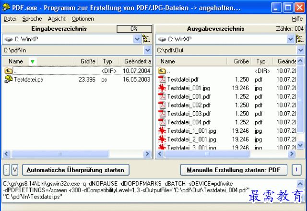The width and height of the screenshot is (307, 211).
Task: Expand the C:\pdf\Out path dropdown
Action: click(301, 50)
